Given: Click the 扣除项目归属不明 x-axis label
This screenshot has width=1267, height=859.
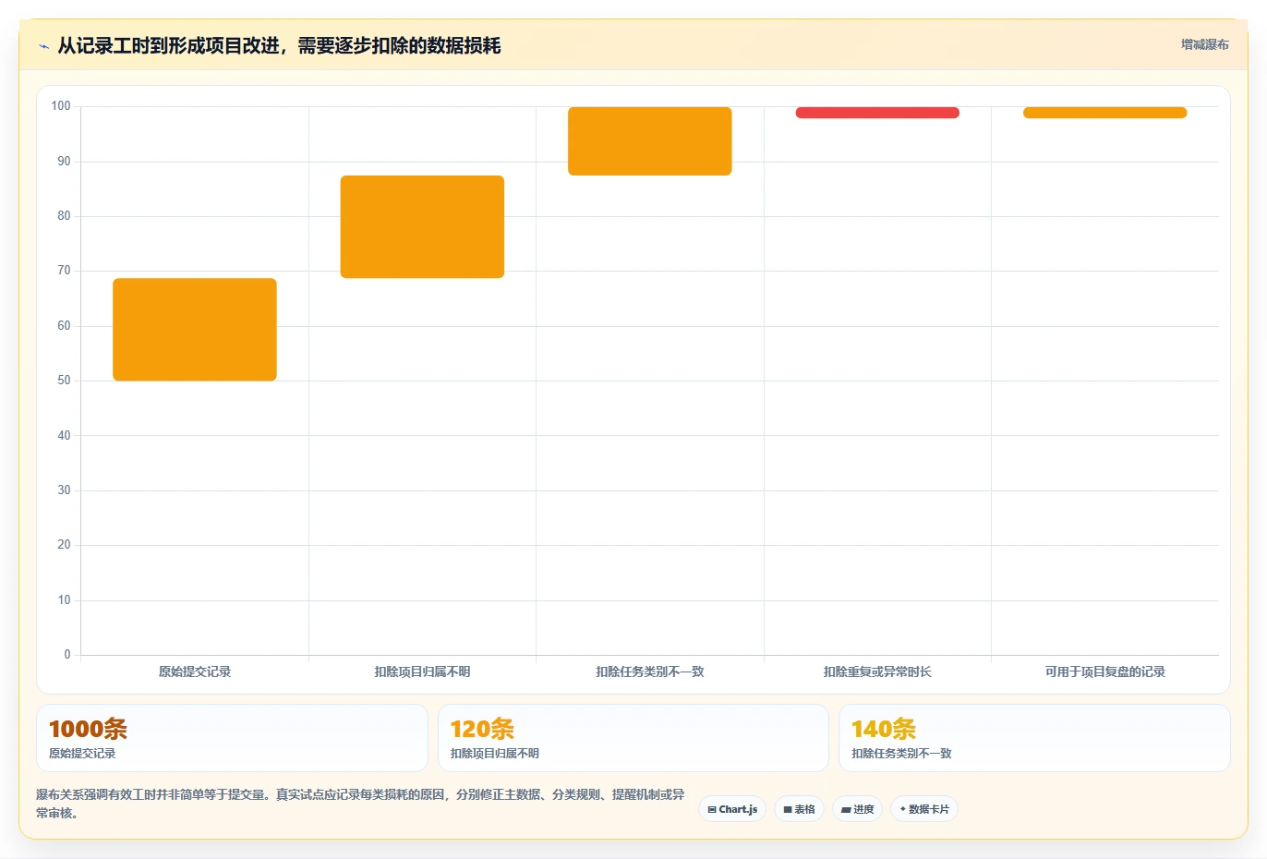Looking at the screenshot, I should tap(422, 671).
